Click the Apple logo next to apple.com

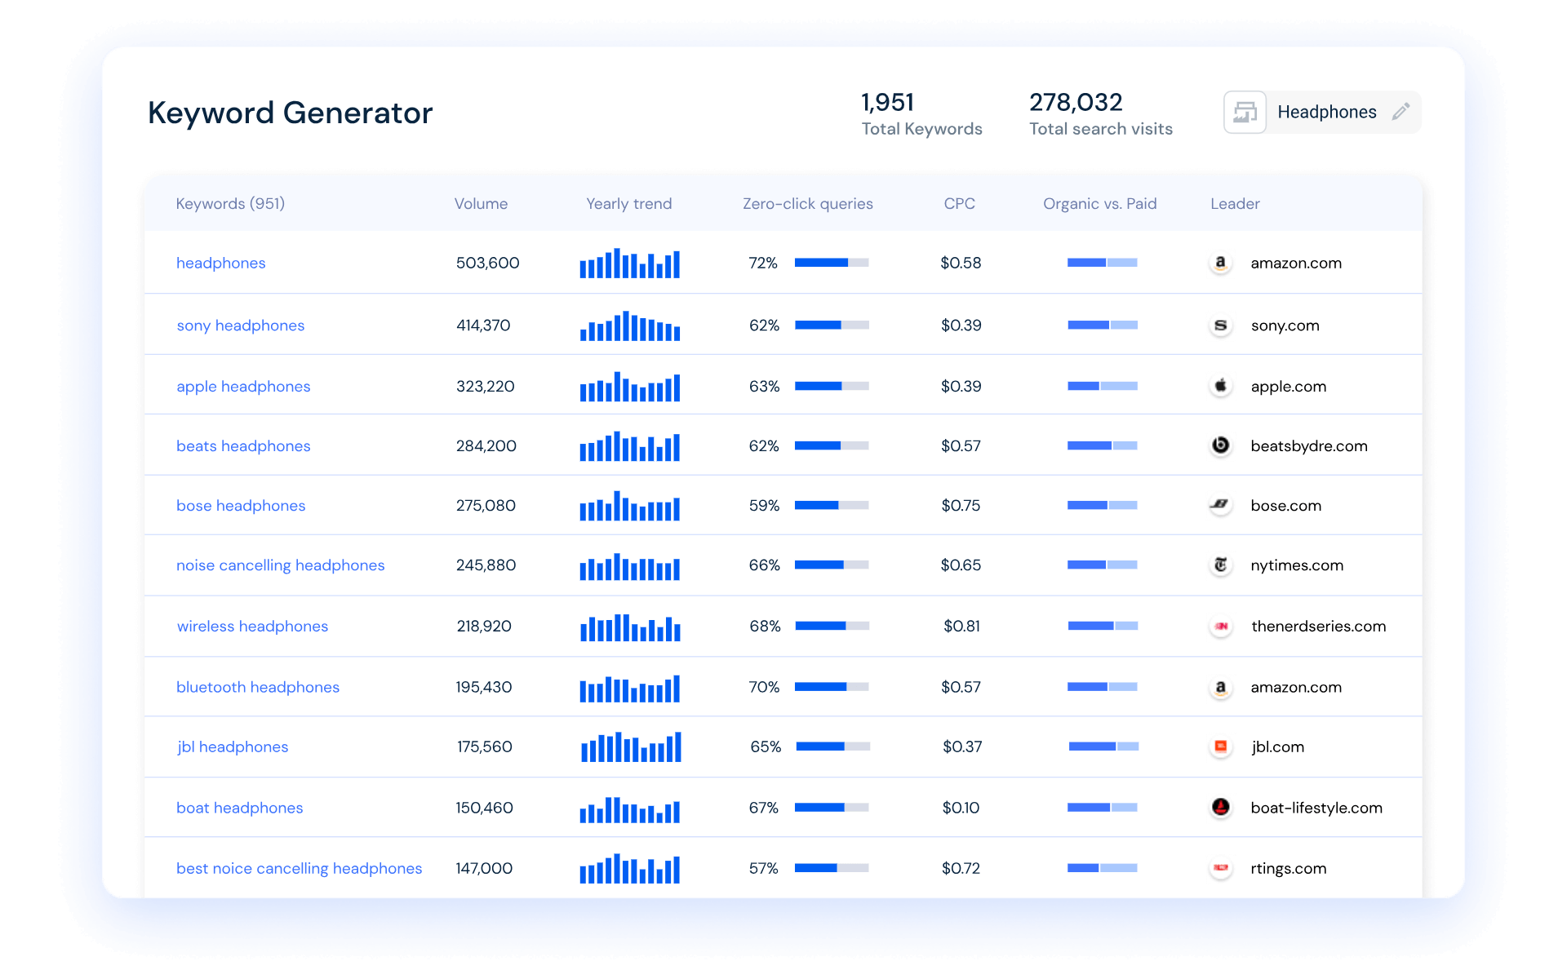coord(1220,386)
